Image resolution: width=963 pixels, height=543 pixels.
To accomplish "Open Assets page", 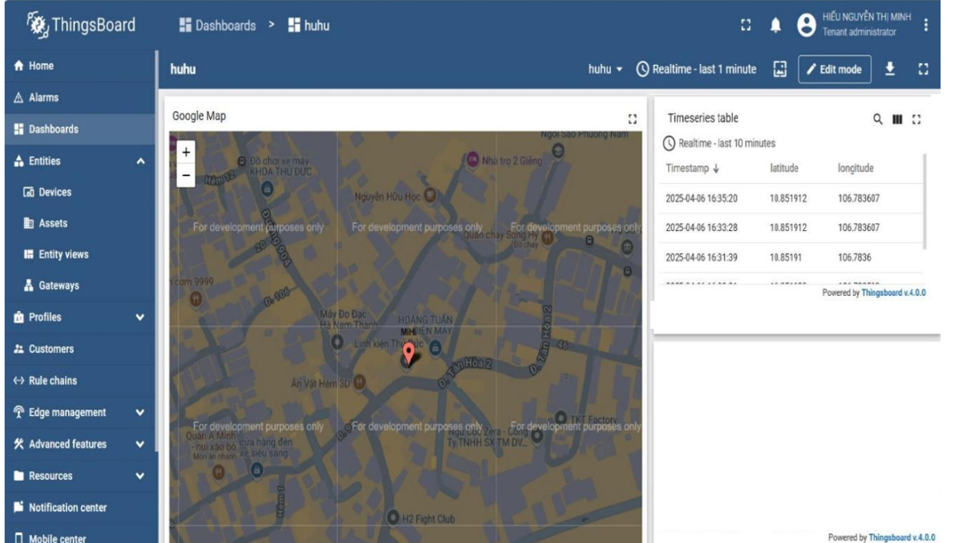I will click(x=78, y=224).
